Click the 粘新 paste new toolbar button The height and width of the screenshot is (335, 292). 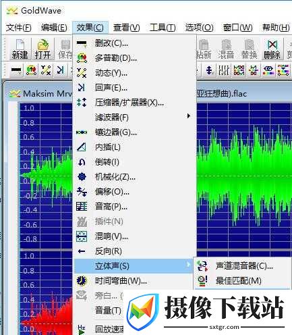(x=204, y=49)
